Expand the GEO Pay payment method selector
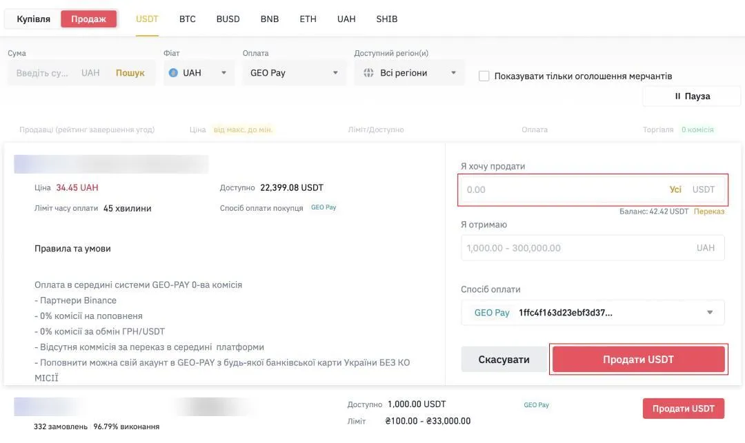The height and width of the screenshot is (443, 745). pyautogui.click(x=593, y=313)
